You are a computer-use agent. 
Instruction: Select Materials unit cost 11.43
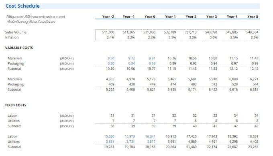[x=254, y=58]
